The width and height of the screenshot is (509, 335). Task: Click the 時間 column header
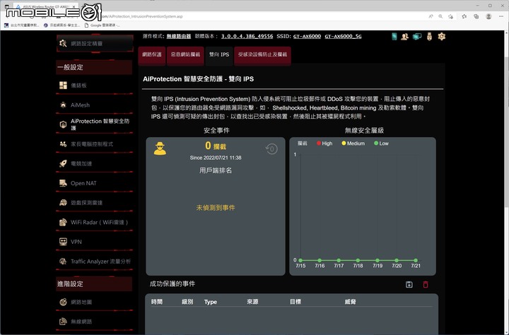coord(157,302)
